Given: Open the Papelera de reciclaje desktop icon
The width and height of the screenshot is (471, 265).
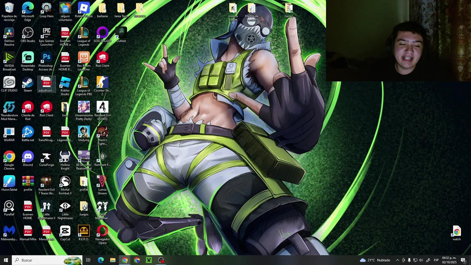Looking at the screenshot, I should pyautogui.click(x=9, y=12).
